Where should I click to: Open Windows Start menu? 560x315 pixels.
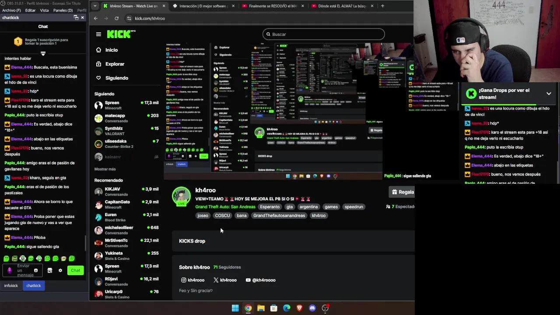pyautogui.click(x=235, y=308)
